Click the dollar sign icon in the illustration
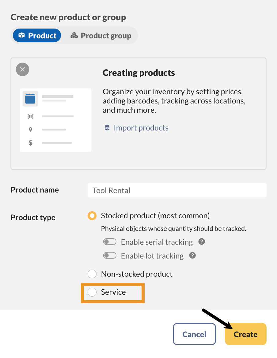The width and height of the screenshot is (277, 358). coord(30,142)
